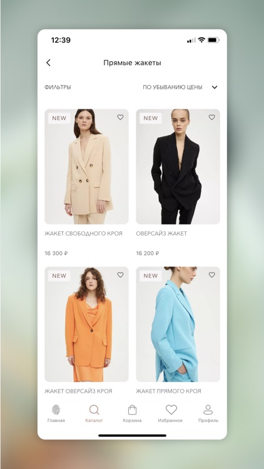View the beige double-breasted jacket photo
This screenshot has height=469, width=264.
86,166
